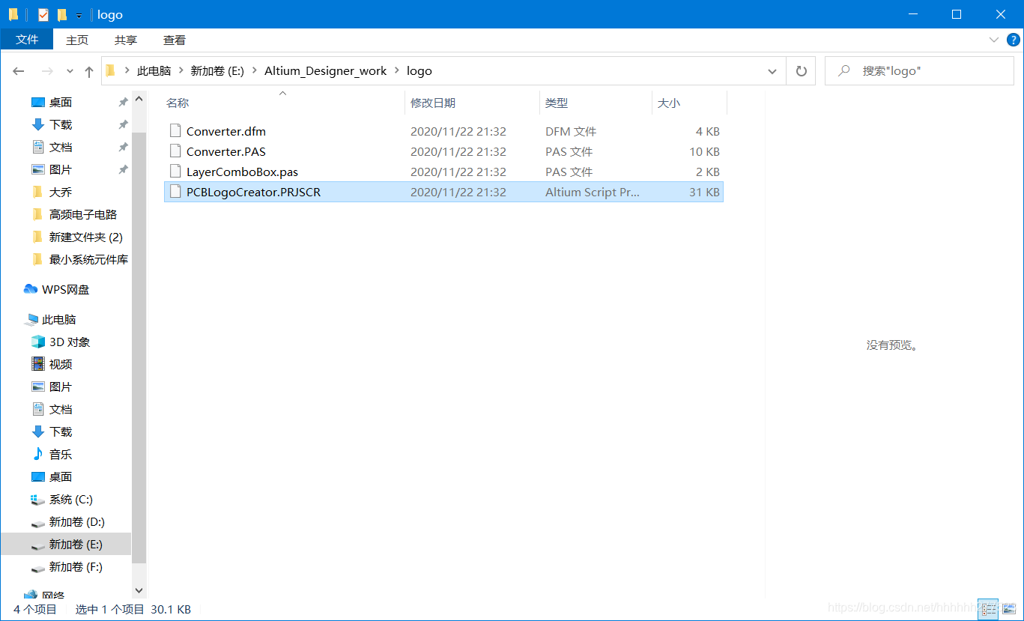1024x621 pixels.
Task: Expand breadcrumb arrow after 新加卷 (E:)
Action: click(254, 71)
